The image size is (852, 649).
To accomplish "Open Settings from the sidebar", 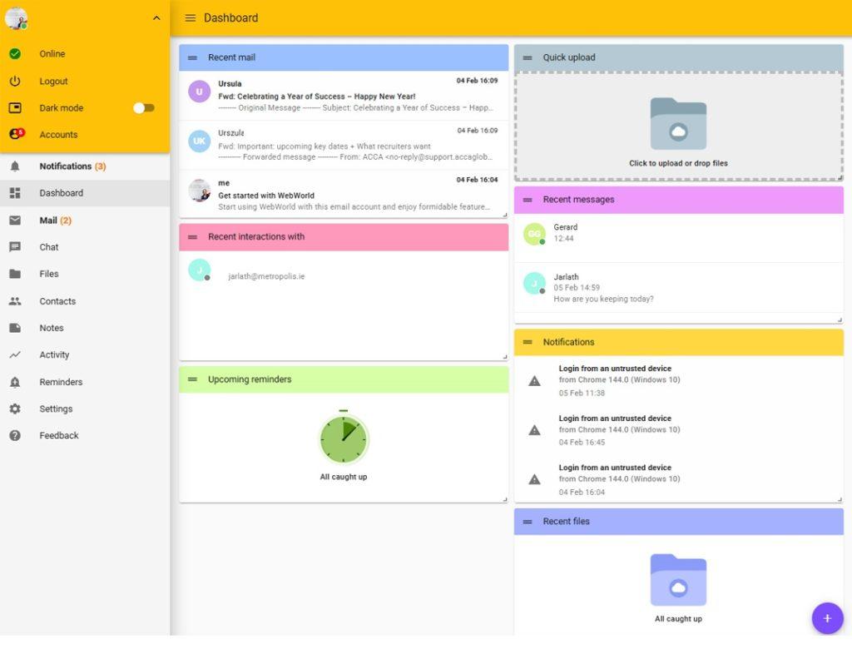I will [x=56, y=409].
